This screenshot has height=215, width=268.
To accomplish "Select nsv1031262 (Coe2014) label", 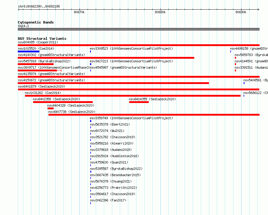I will click(x=43, y=93).
